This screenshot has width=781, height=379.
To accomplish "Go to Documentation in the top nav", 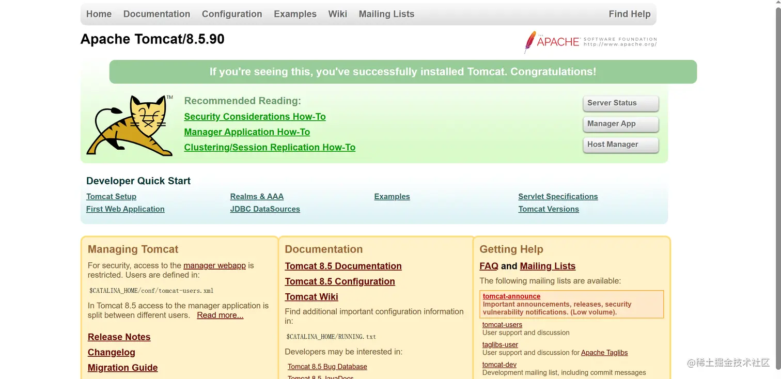I will point(157,14).
